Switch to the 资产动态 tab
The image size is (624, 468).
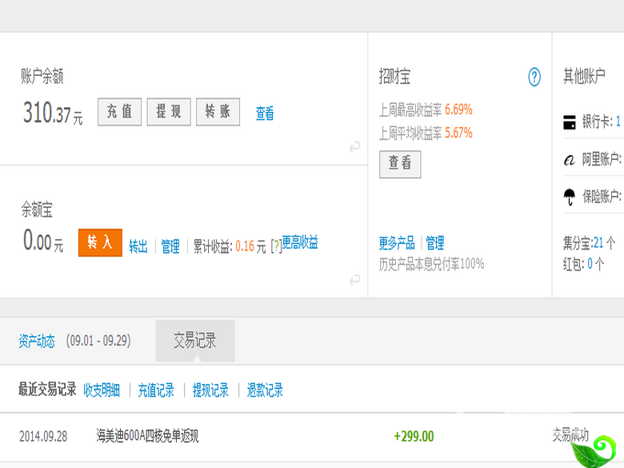(37, 341)
